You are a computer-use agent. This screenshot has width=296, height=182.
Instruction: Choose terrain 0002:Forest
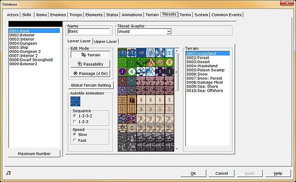point(208,58)
